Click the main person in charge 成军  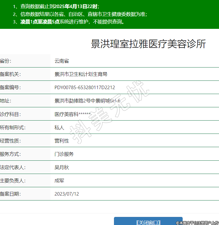click(x=59, y=181)
